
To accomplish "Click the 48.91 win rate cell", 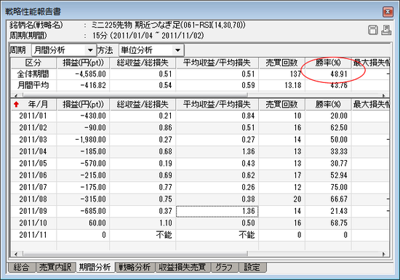I will point(328,74).
